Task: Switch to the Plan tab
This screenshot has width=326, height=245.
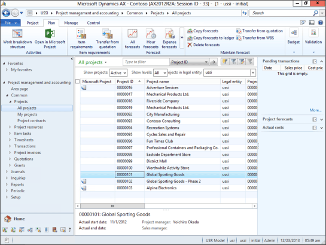Action: click(x=51, y=23)
